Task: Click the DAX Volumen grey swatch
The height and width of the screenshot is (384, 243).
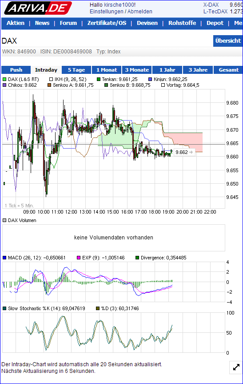Action: coord(4,220)
